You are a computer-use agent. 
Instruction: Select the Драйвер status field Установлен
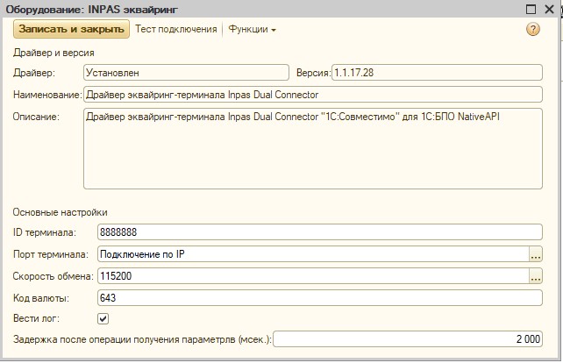(x=186, y=73)
